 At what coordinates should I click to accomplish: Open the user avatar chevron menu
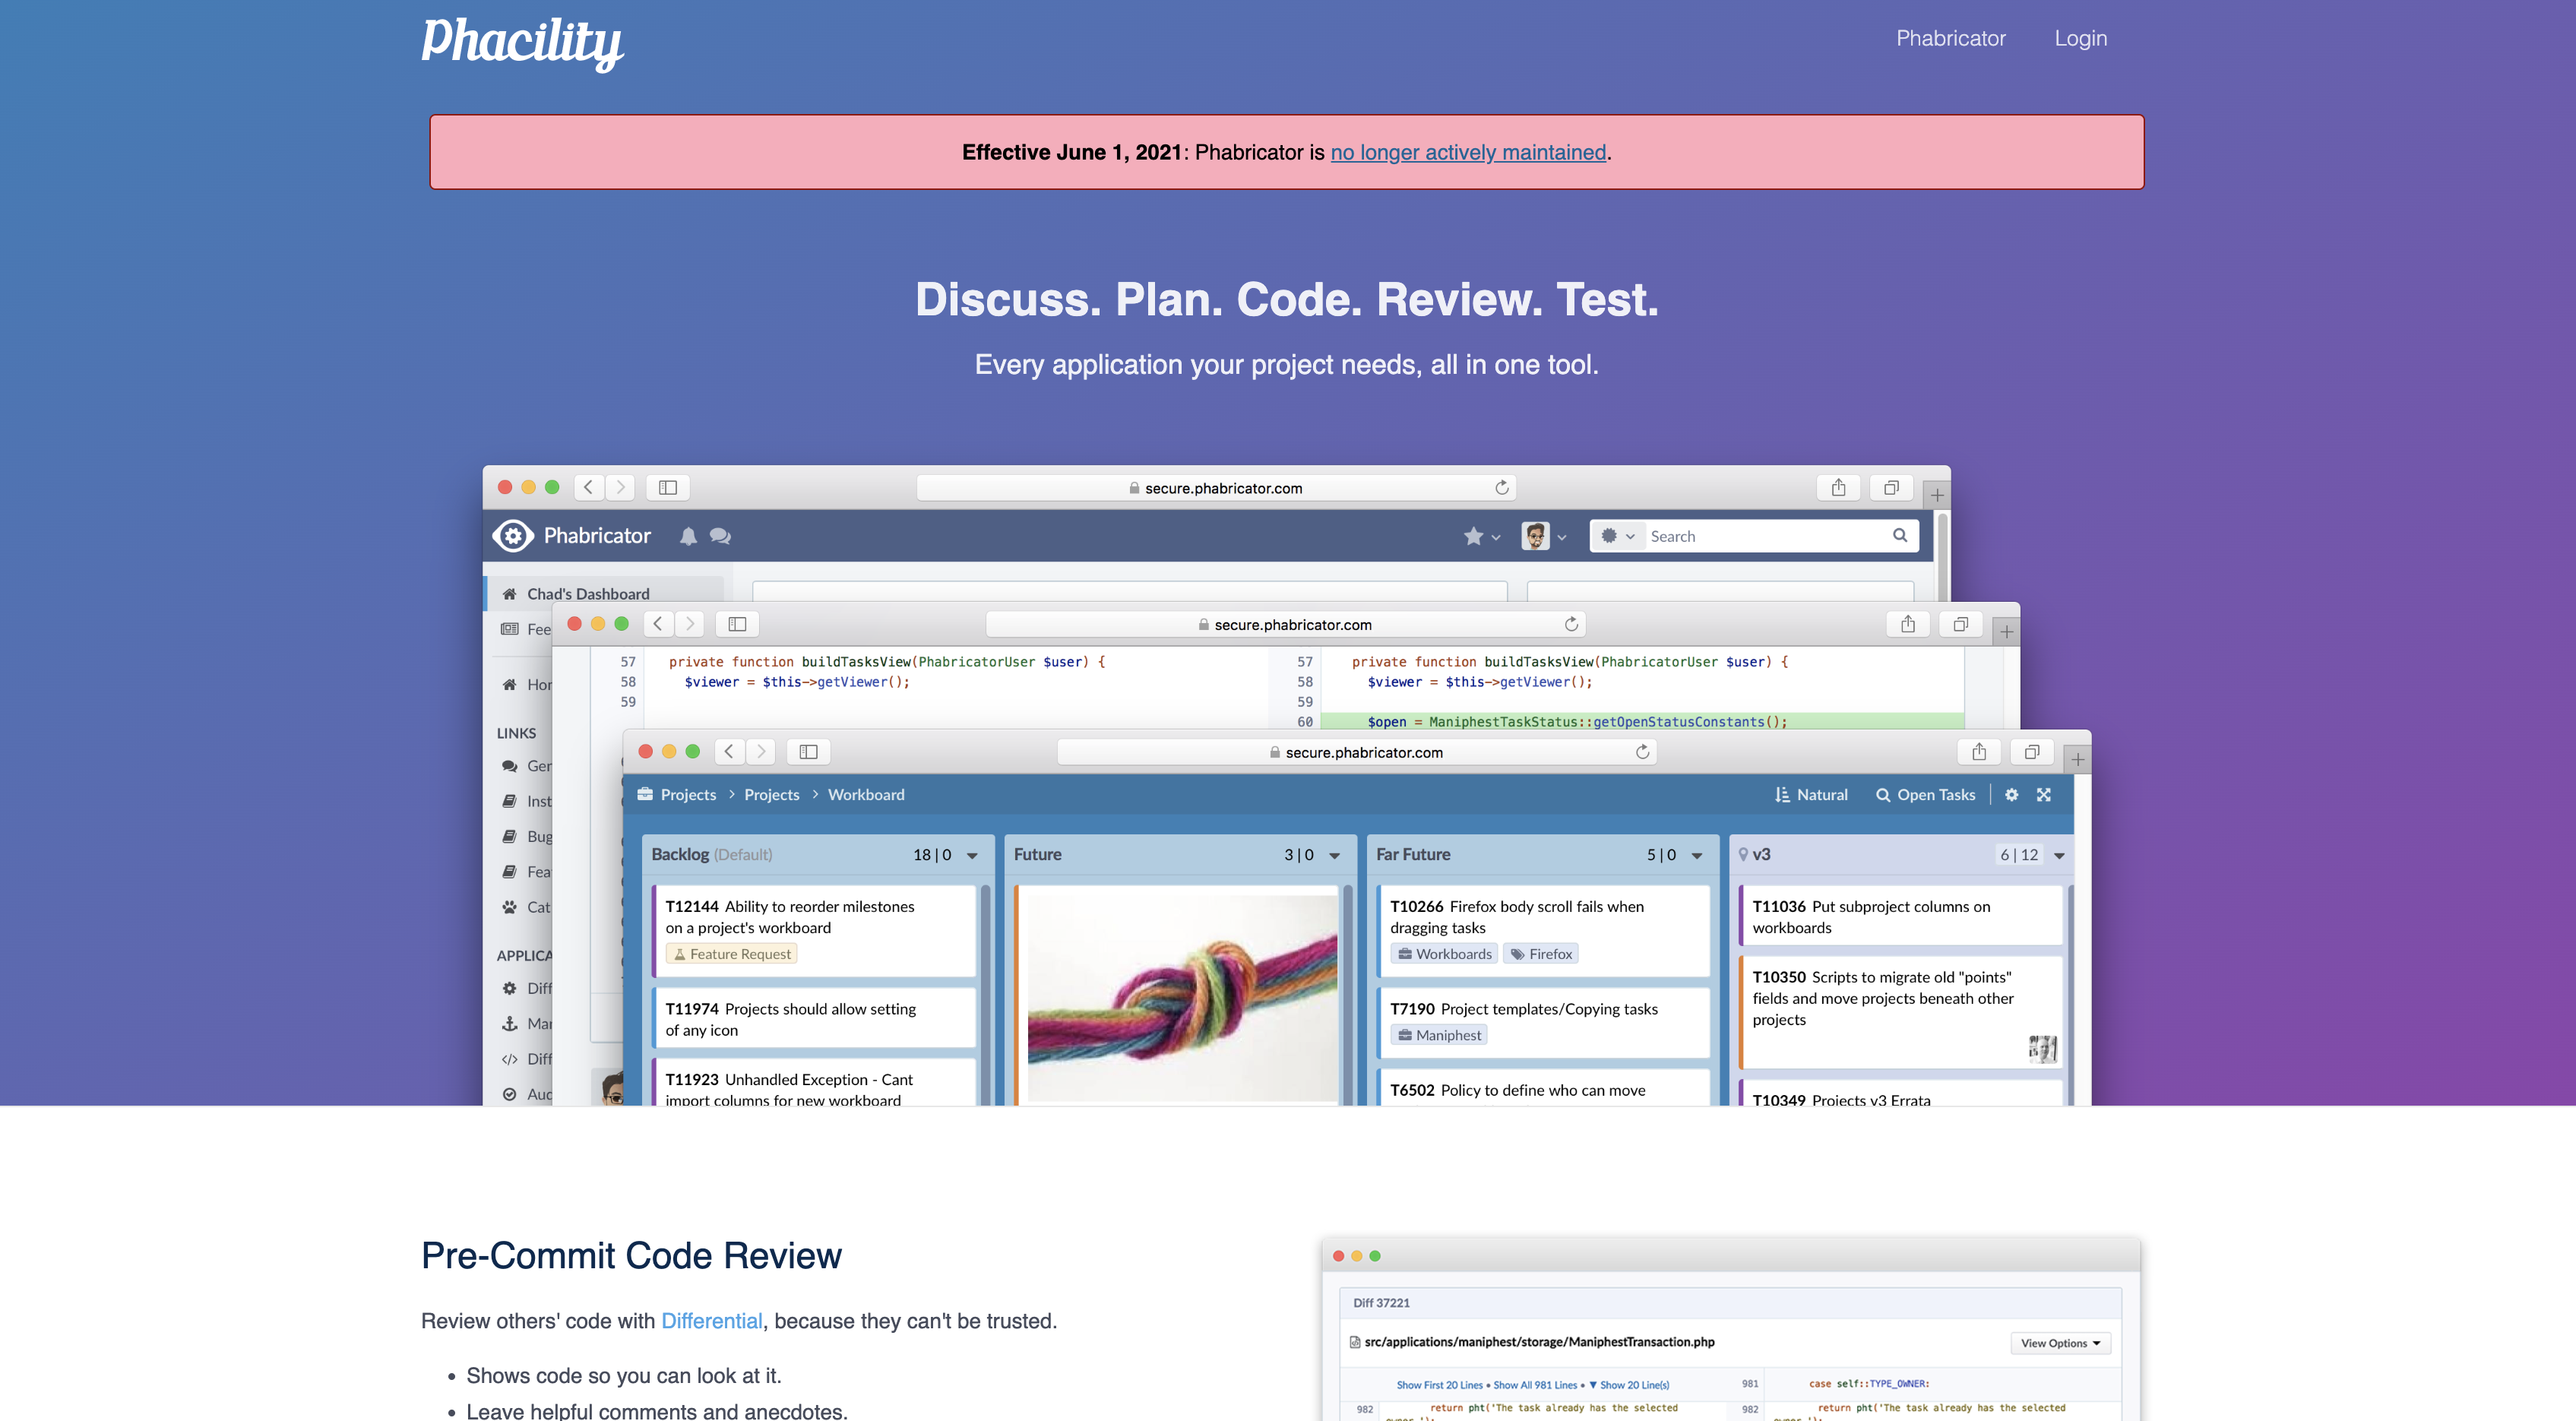[1562, 537]
